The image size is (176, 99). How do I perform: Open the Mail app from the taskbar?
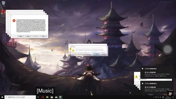(x=56, y=97)
